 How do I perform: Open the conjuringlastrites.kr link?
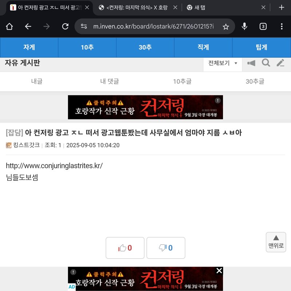[54, 166]
